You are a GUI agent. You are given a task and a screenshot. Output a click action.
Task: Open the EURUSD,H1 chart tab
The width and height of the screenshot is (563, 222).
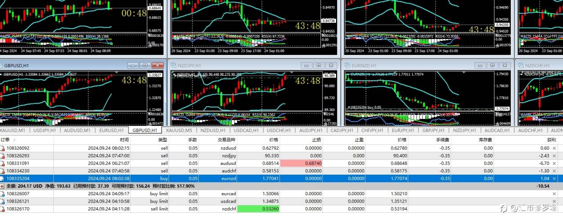pyautogui.click(x=111, y=130)
